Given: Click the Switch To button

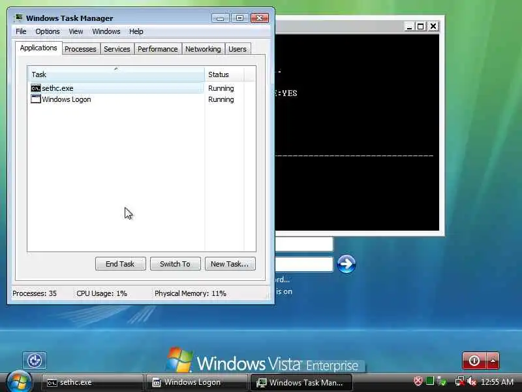Looking at the screenshot, I should [175, 264].
